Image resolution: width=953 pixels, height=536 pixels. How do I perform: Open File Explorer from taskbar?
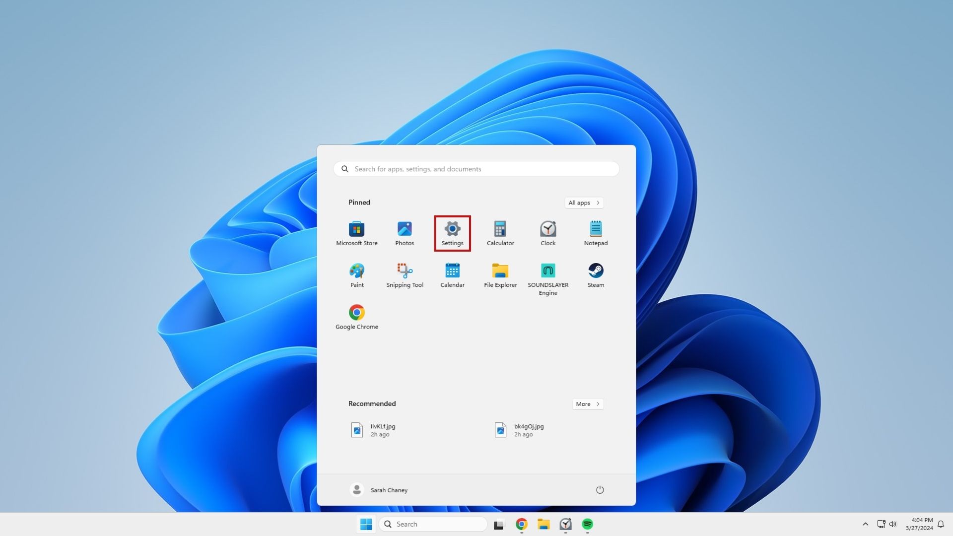[544, 524]
